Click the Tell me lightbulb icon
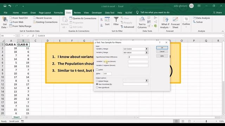 click(x=137, y=13)
